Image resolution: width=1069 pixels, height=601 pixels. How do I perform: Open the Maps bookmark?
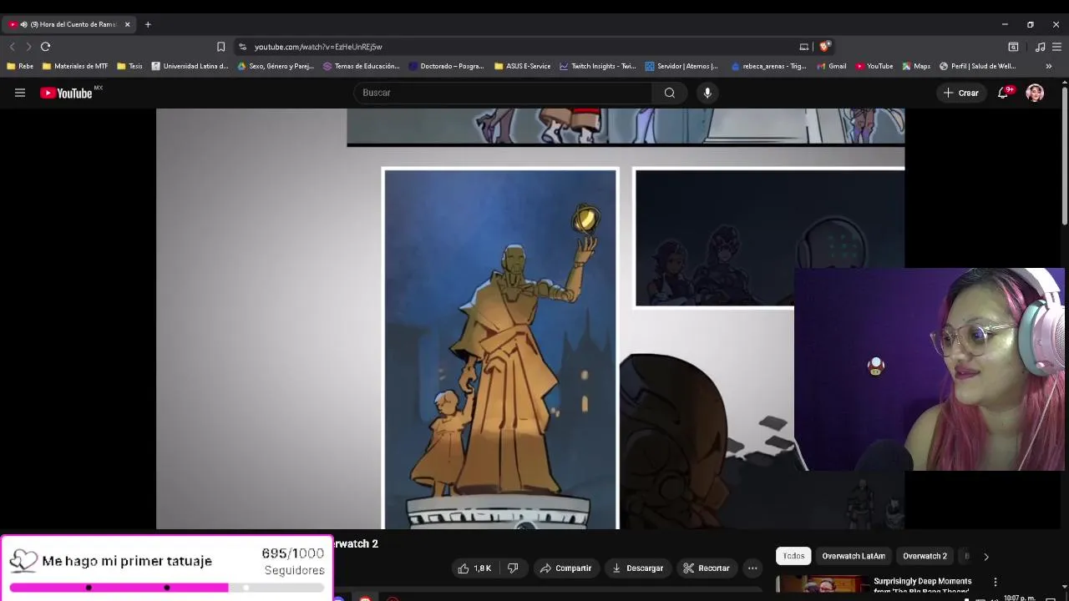(x=916, y=66)
